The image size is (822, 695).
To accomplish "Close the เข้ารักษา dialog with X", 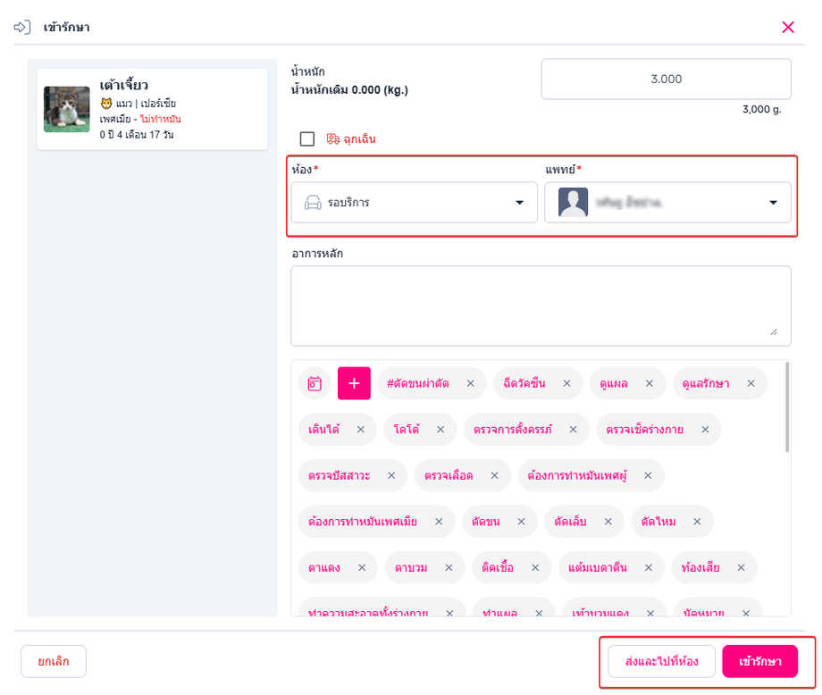I will (x=788, y=27).
